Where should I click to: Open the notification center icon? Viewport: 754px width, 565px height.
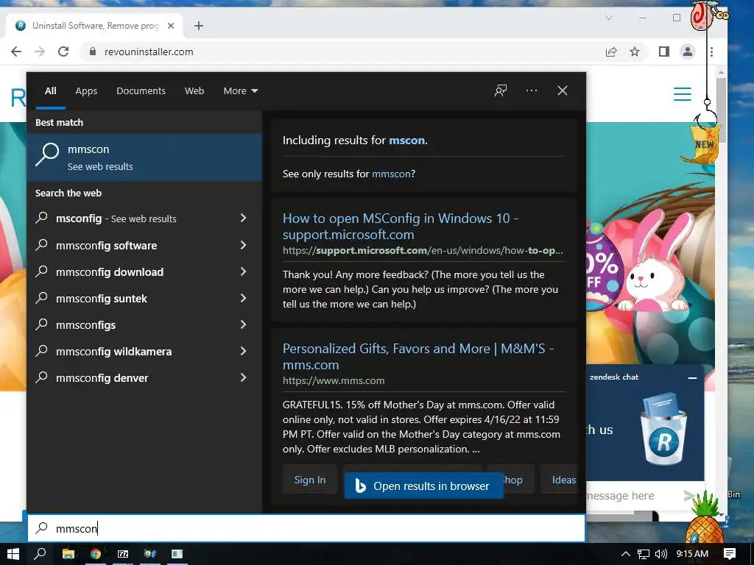[730, 554]
